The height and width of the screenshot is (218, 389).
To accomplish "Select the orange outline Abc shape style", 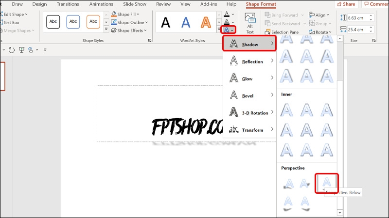I will pos(93,22).
